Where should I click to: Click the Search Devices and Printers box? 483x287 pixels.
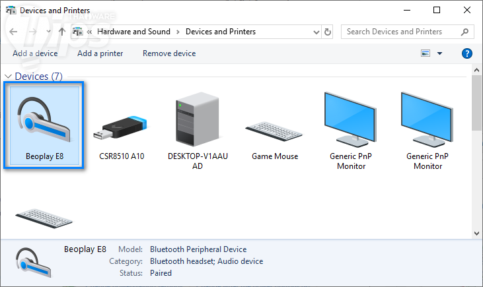coord(402,32)
